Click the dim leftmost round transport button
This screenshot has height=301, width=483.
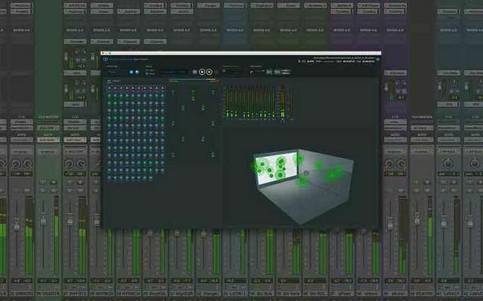tap(194, 72)
